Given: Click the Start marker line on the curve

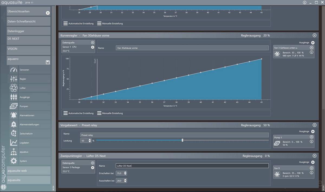Looking at the screenshot, I should coord(97,79).
